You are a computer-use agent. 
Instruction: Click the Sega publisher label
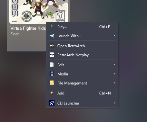point(15,34)
